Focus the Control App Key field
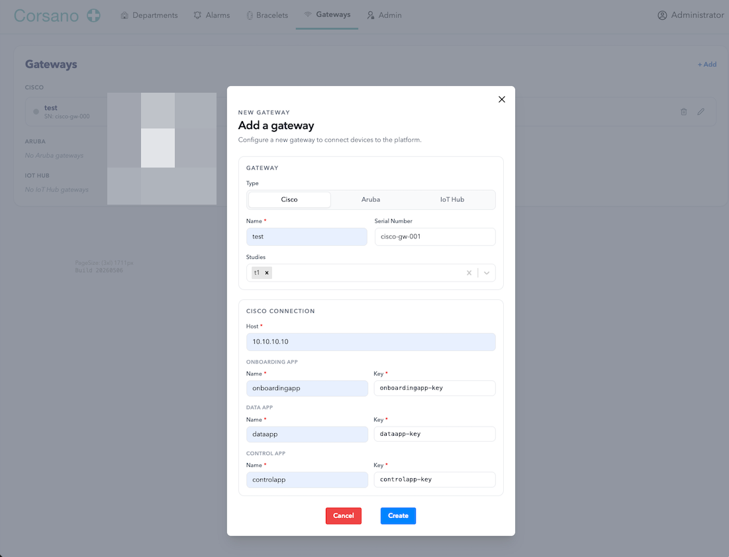Image resolution: width=729 pixels, height=557 pixels. click(434, 480)
